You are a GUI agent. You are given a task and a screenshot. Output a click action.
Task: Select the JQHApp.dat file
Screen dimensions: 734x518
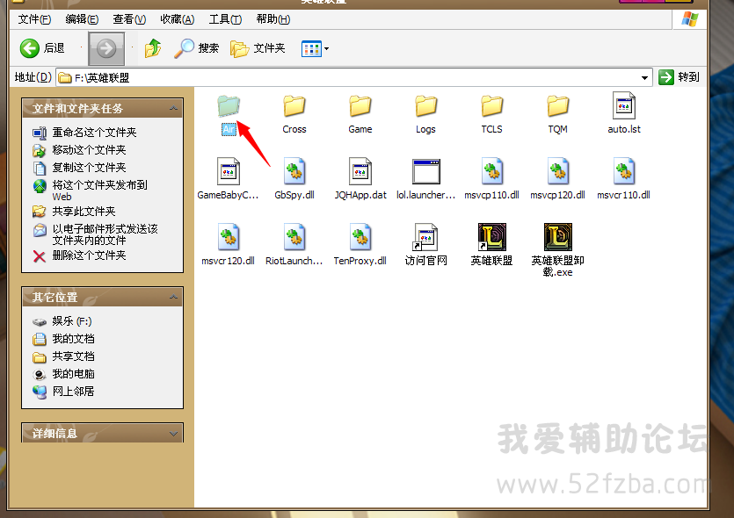[360, 179]
